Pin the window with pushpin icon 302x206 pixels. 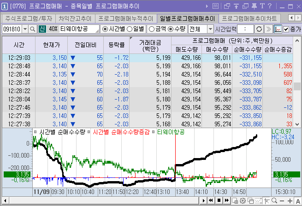click(x=254, y=6)
